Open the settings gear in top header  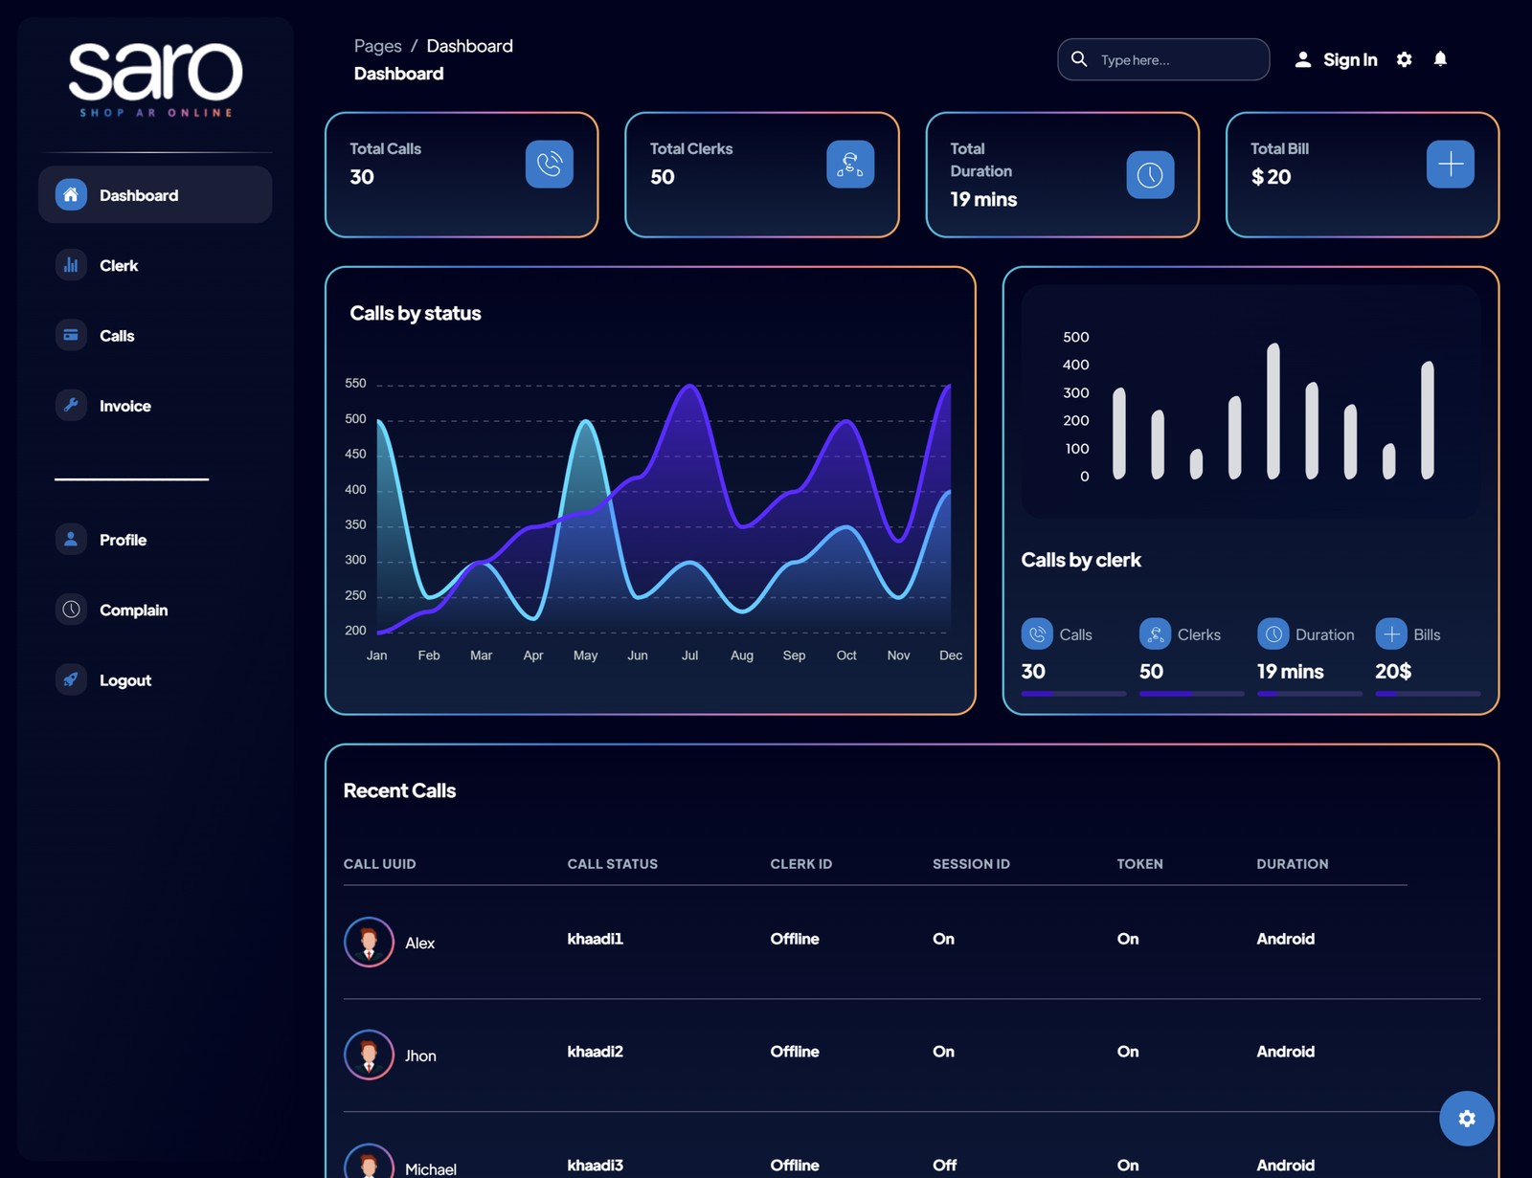click(x=1404, y=59)
